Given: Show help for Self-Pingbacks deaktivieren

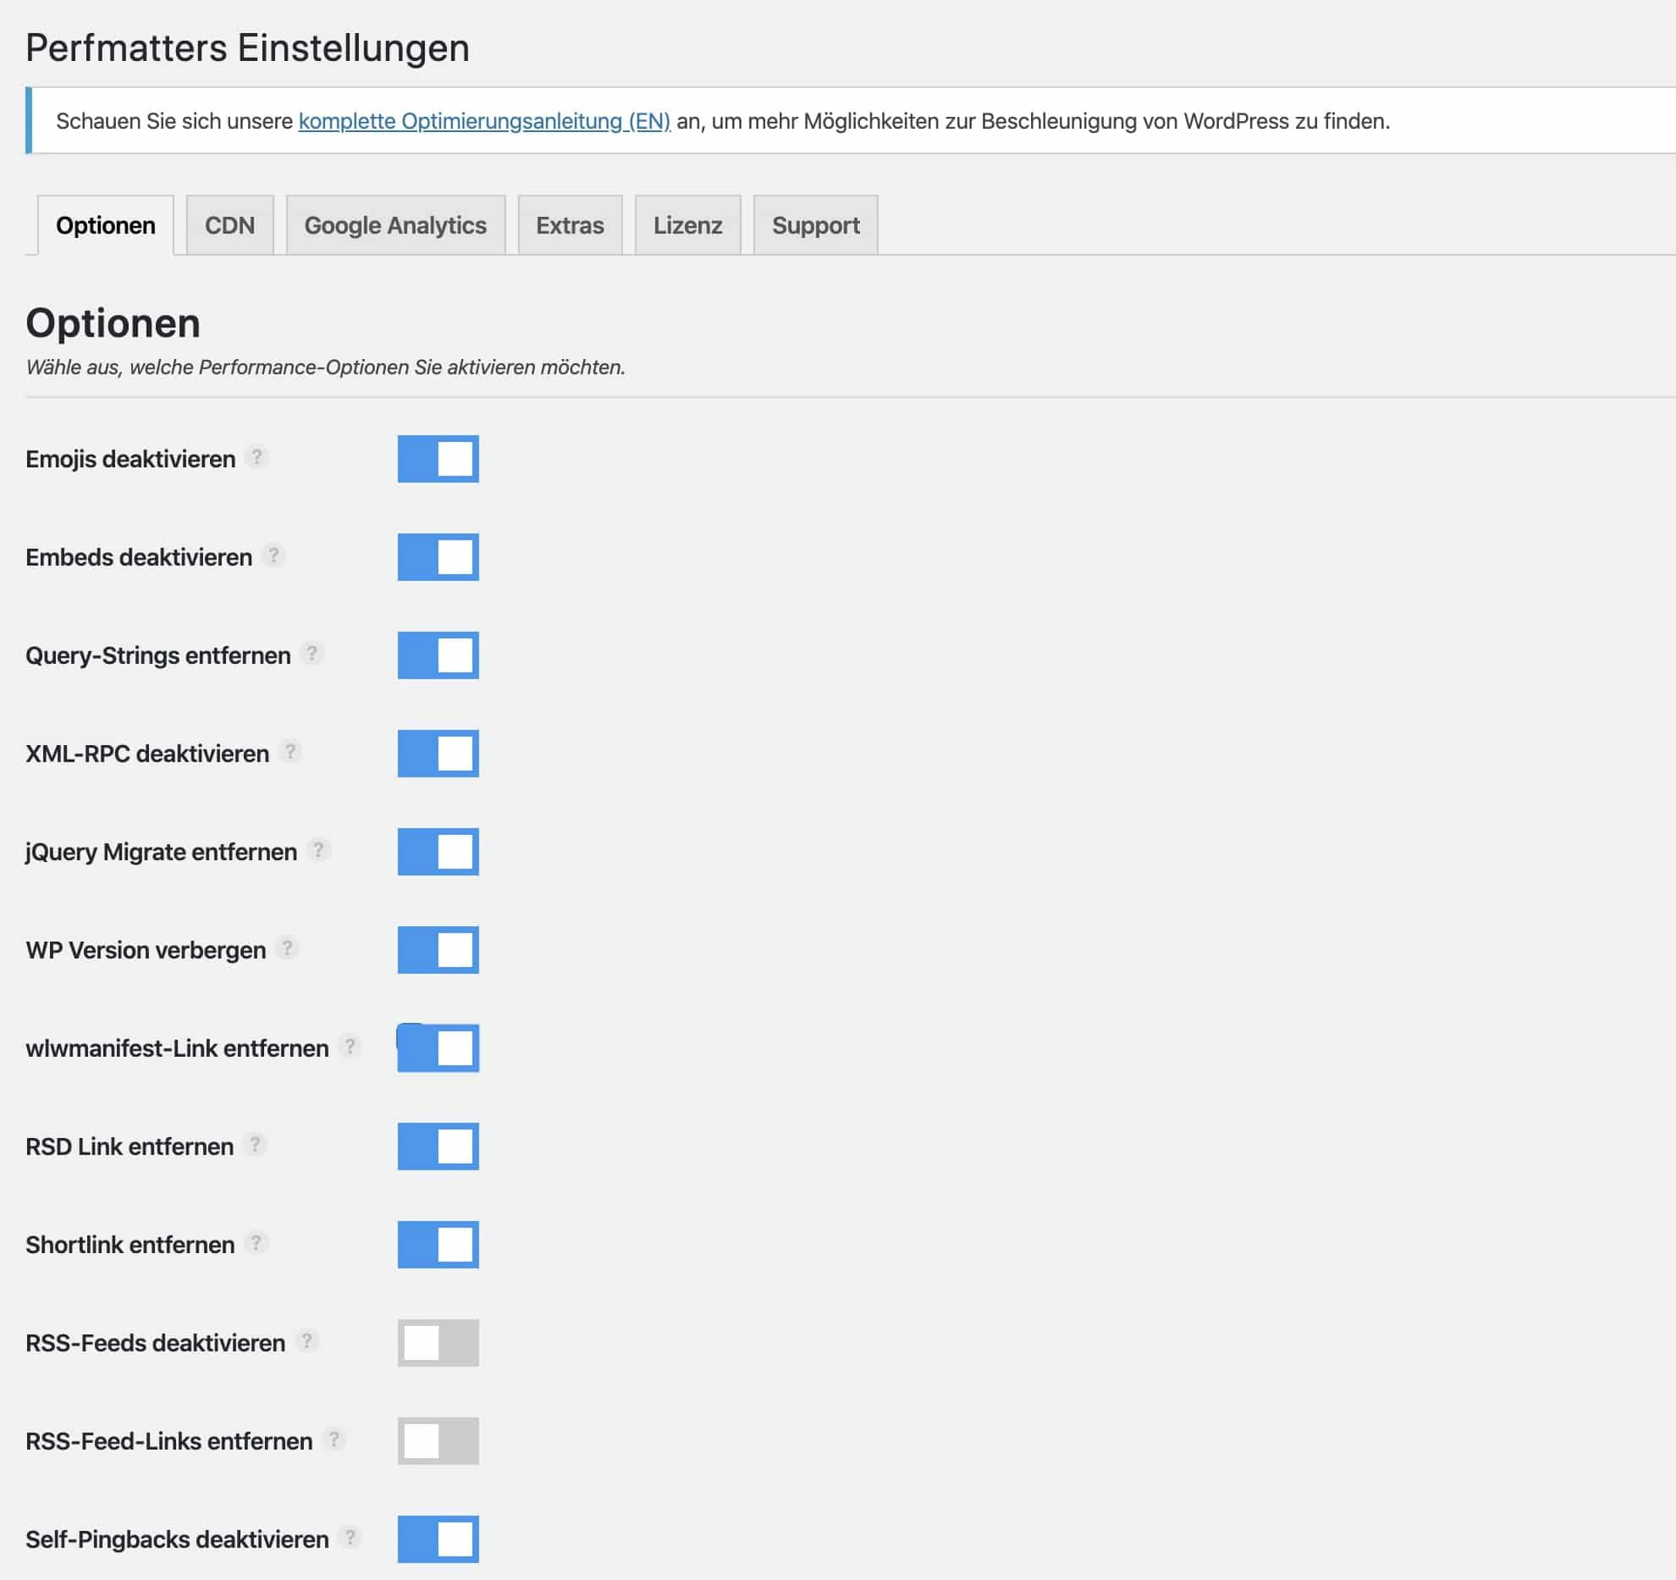Looking at the screenshot, I should (350, 1538).
